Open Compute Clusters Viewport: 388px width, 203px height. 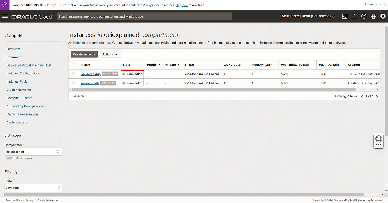tap(19, 98)
